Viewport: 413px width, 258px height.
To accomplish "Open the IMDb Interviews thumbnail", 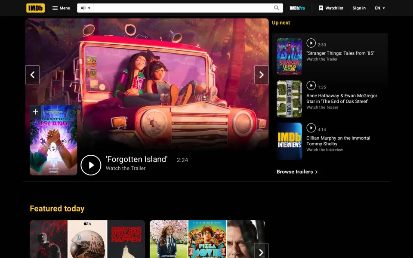I will coord(289,141).
